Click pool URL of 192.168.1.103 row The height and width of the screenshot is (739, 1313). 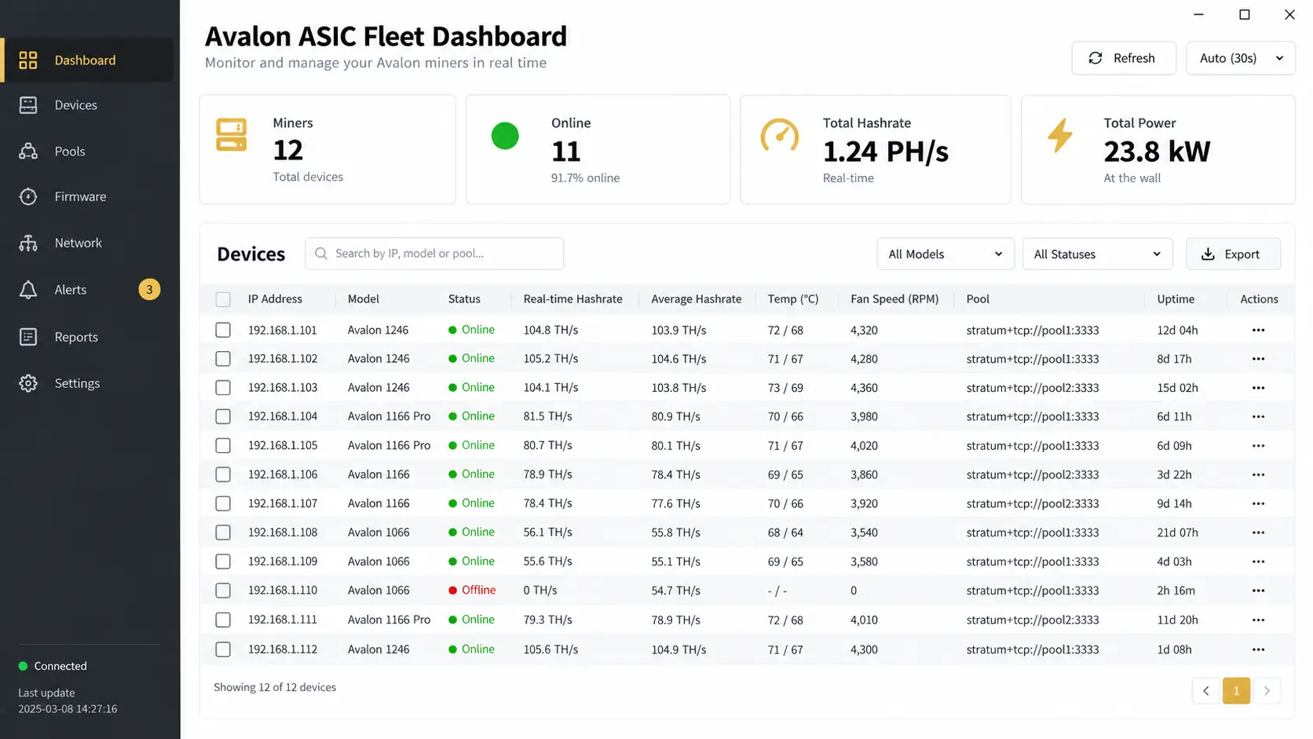[1033, 388]
